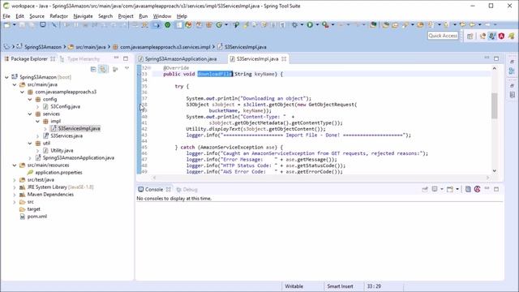Click the Open Console icon
519x292 pixels.
pos(450,189)
